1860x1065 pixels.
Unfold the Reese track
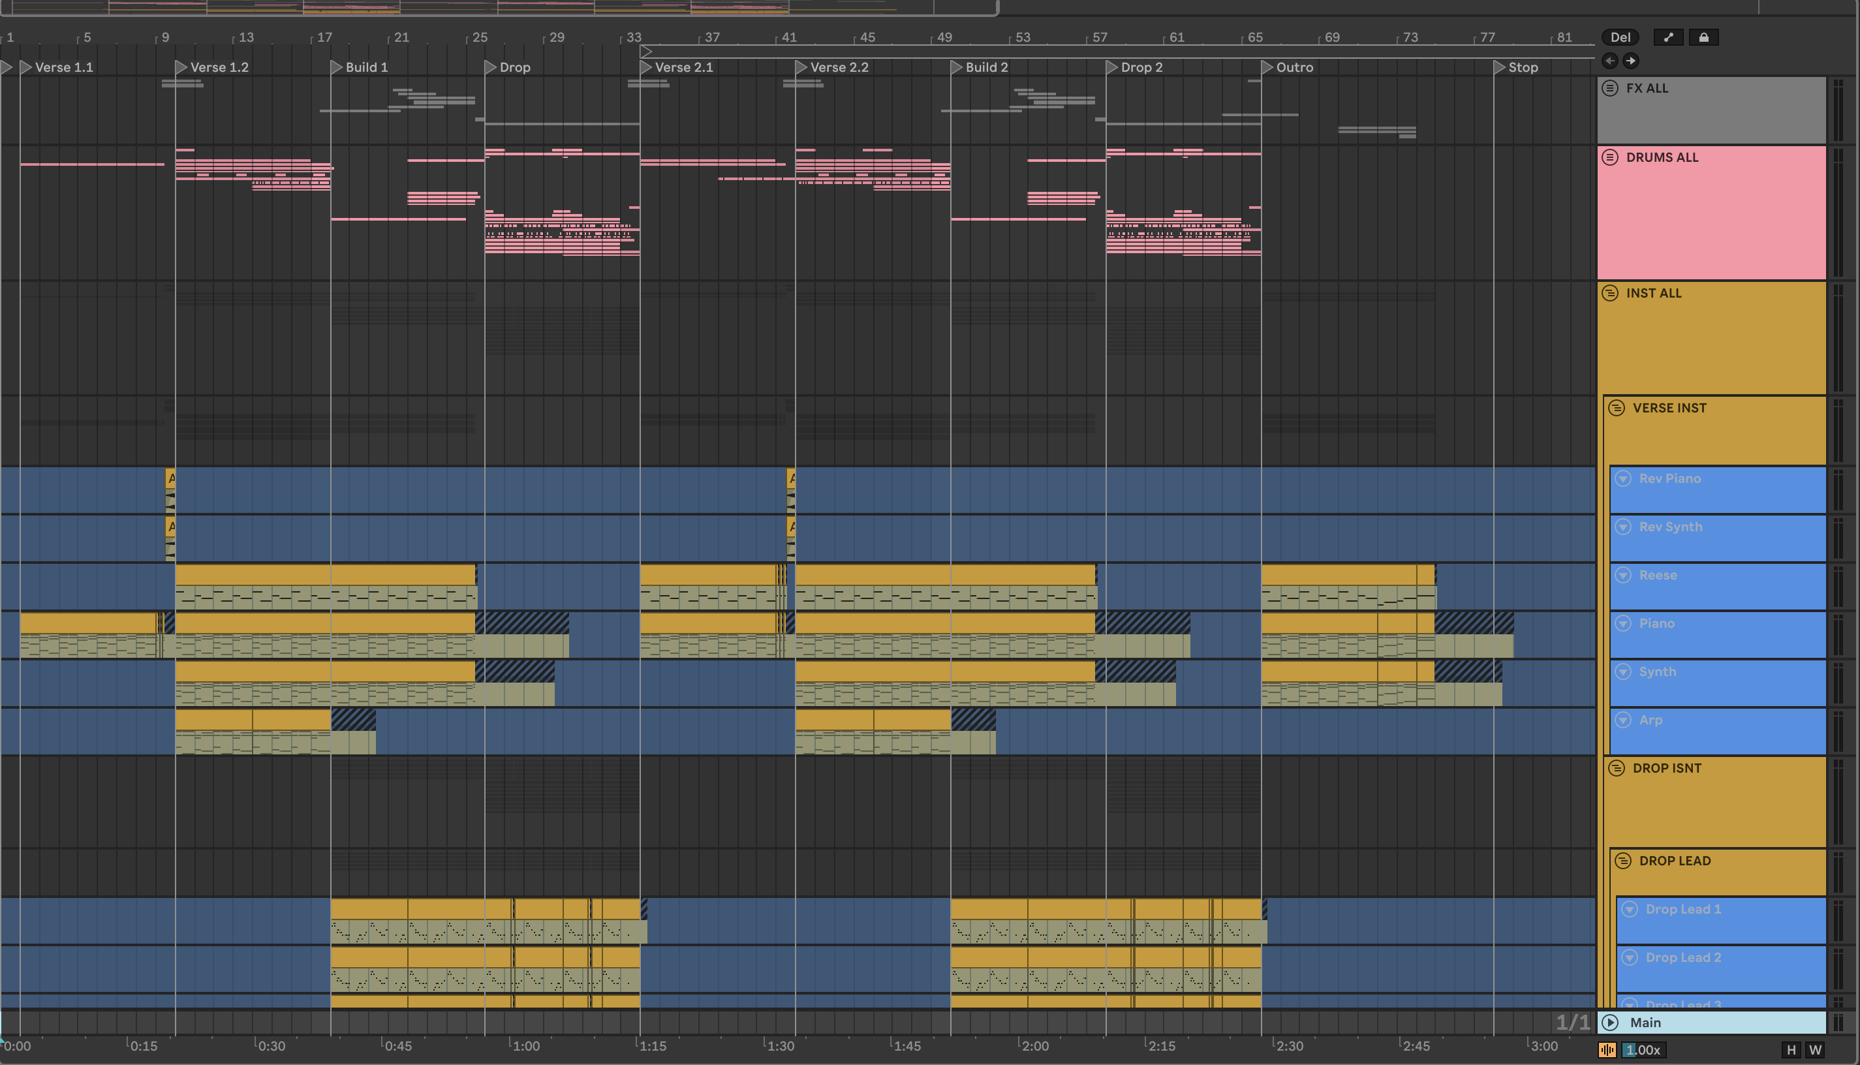1623,575
